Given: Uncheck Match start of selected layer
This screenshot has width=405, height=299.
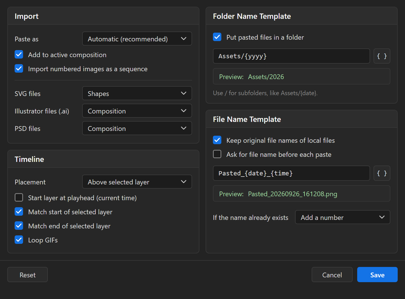Looking at the screenshot, I should 19,211.
